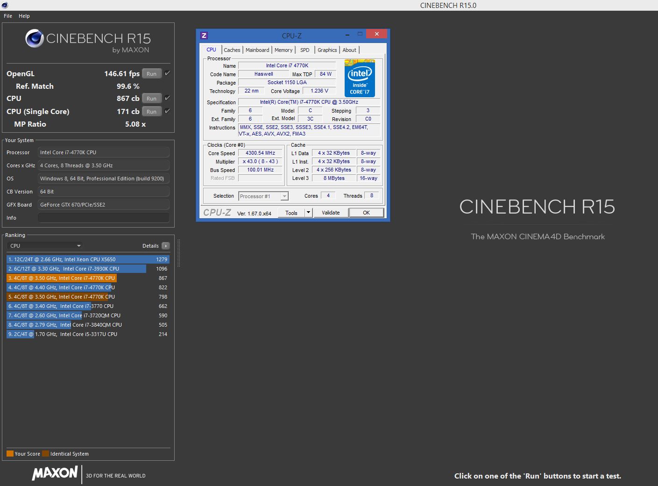Switch to SPD tab in CPU-Z

coord(305,50)
